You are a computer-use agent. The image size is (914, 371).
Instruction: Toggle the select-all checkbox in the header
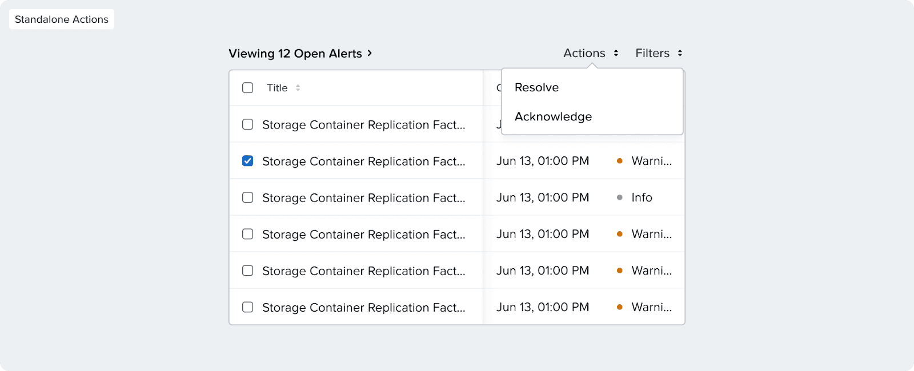pos(248,88)
